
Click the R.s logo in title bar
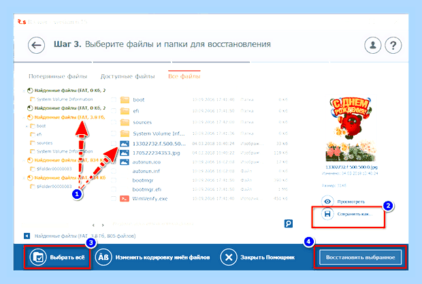(22, 22)
